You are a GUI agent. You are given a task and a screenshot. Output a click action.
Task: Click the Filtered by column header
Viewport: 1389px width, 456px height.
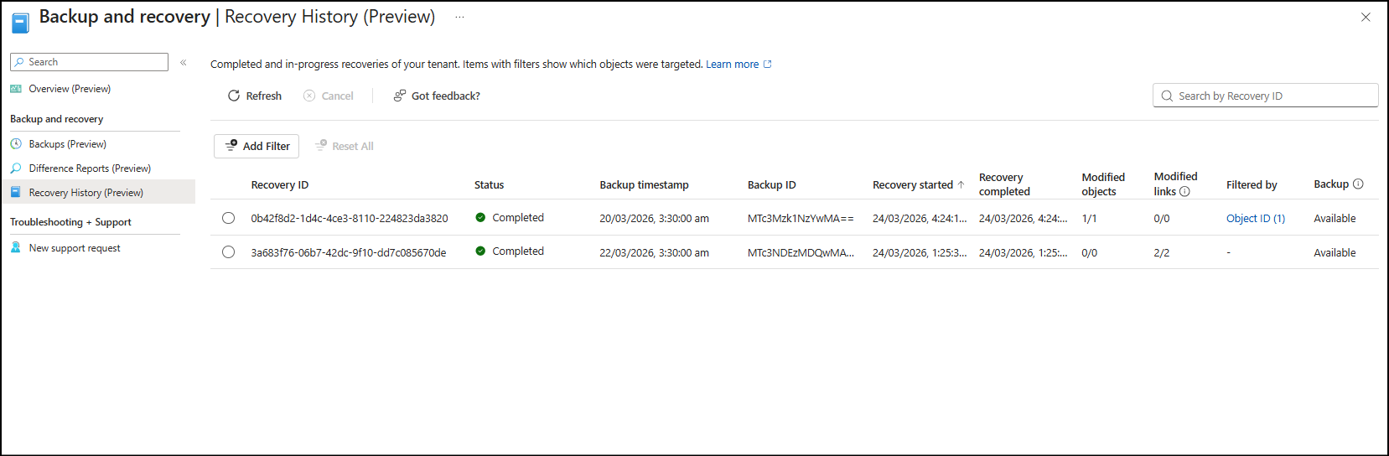(x=1252, y=185)
